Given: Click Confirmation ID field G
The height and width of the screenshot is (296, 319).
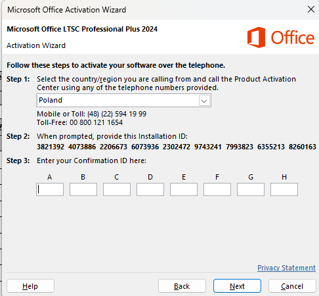Looking at the screenshot, I should point(251,189).
